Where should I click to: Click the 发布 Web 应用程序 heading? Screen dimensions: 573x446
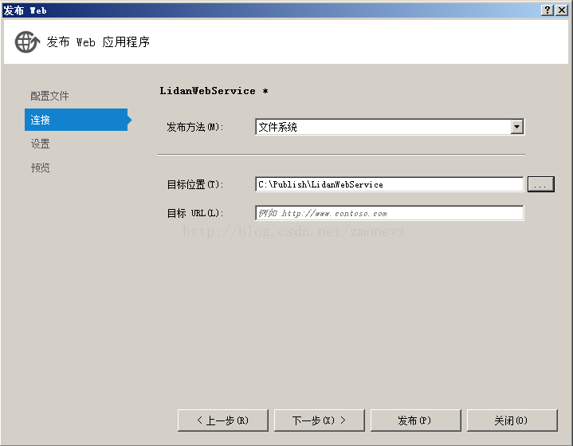coord(98,42)
